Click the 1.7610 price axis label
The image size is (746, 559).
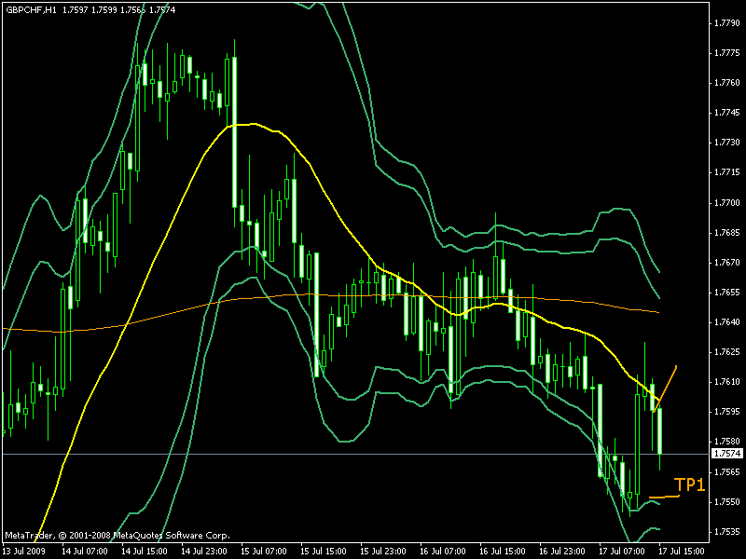point(727,382)
